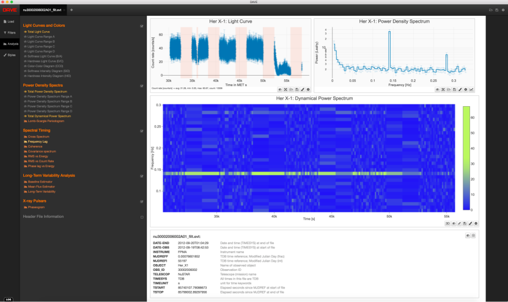The width and height of the screenshot is (508, 302).
Task: Expand the header information panel
Action: point(473,235)
